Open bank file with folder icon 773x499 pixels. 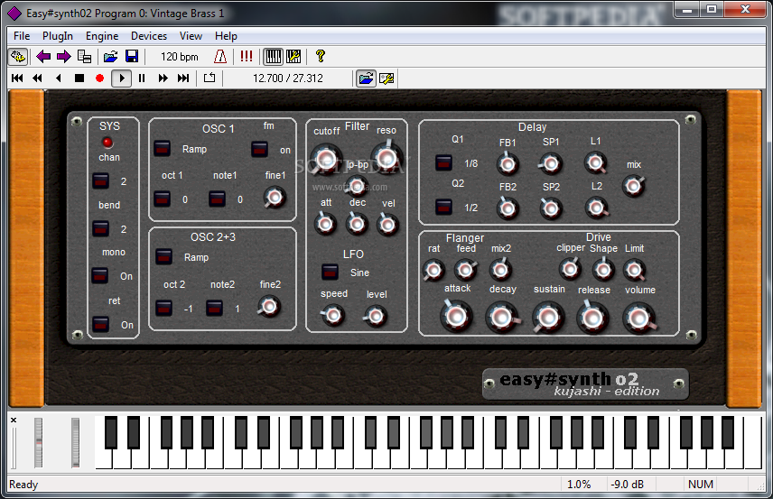(110, 57)
